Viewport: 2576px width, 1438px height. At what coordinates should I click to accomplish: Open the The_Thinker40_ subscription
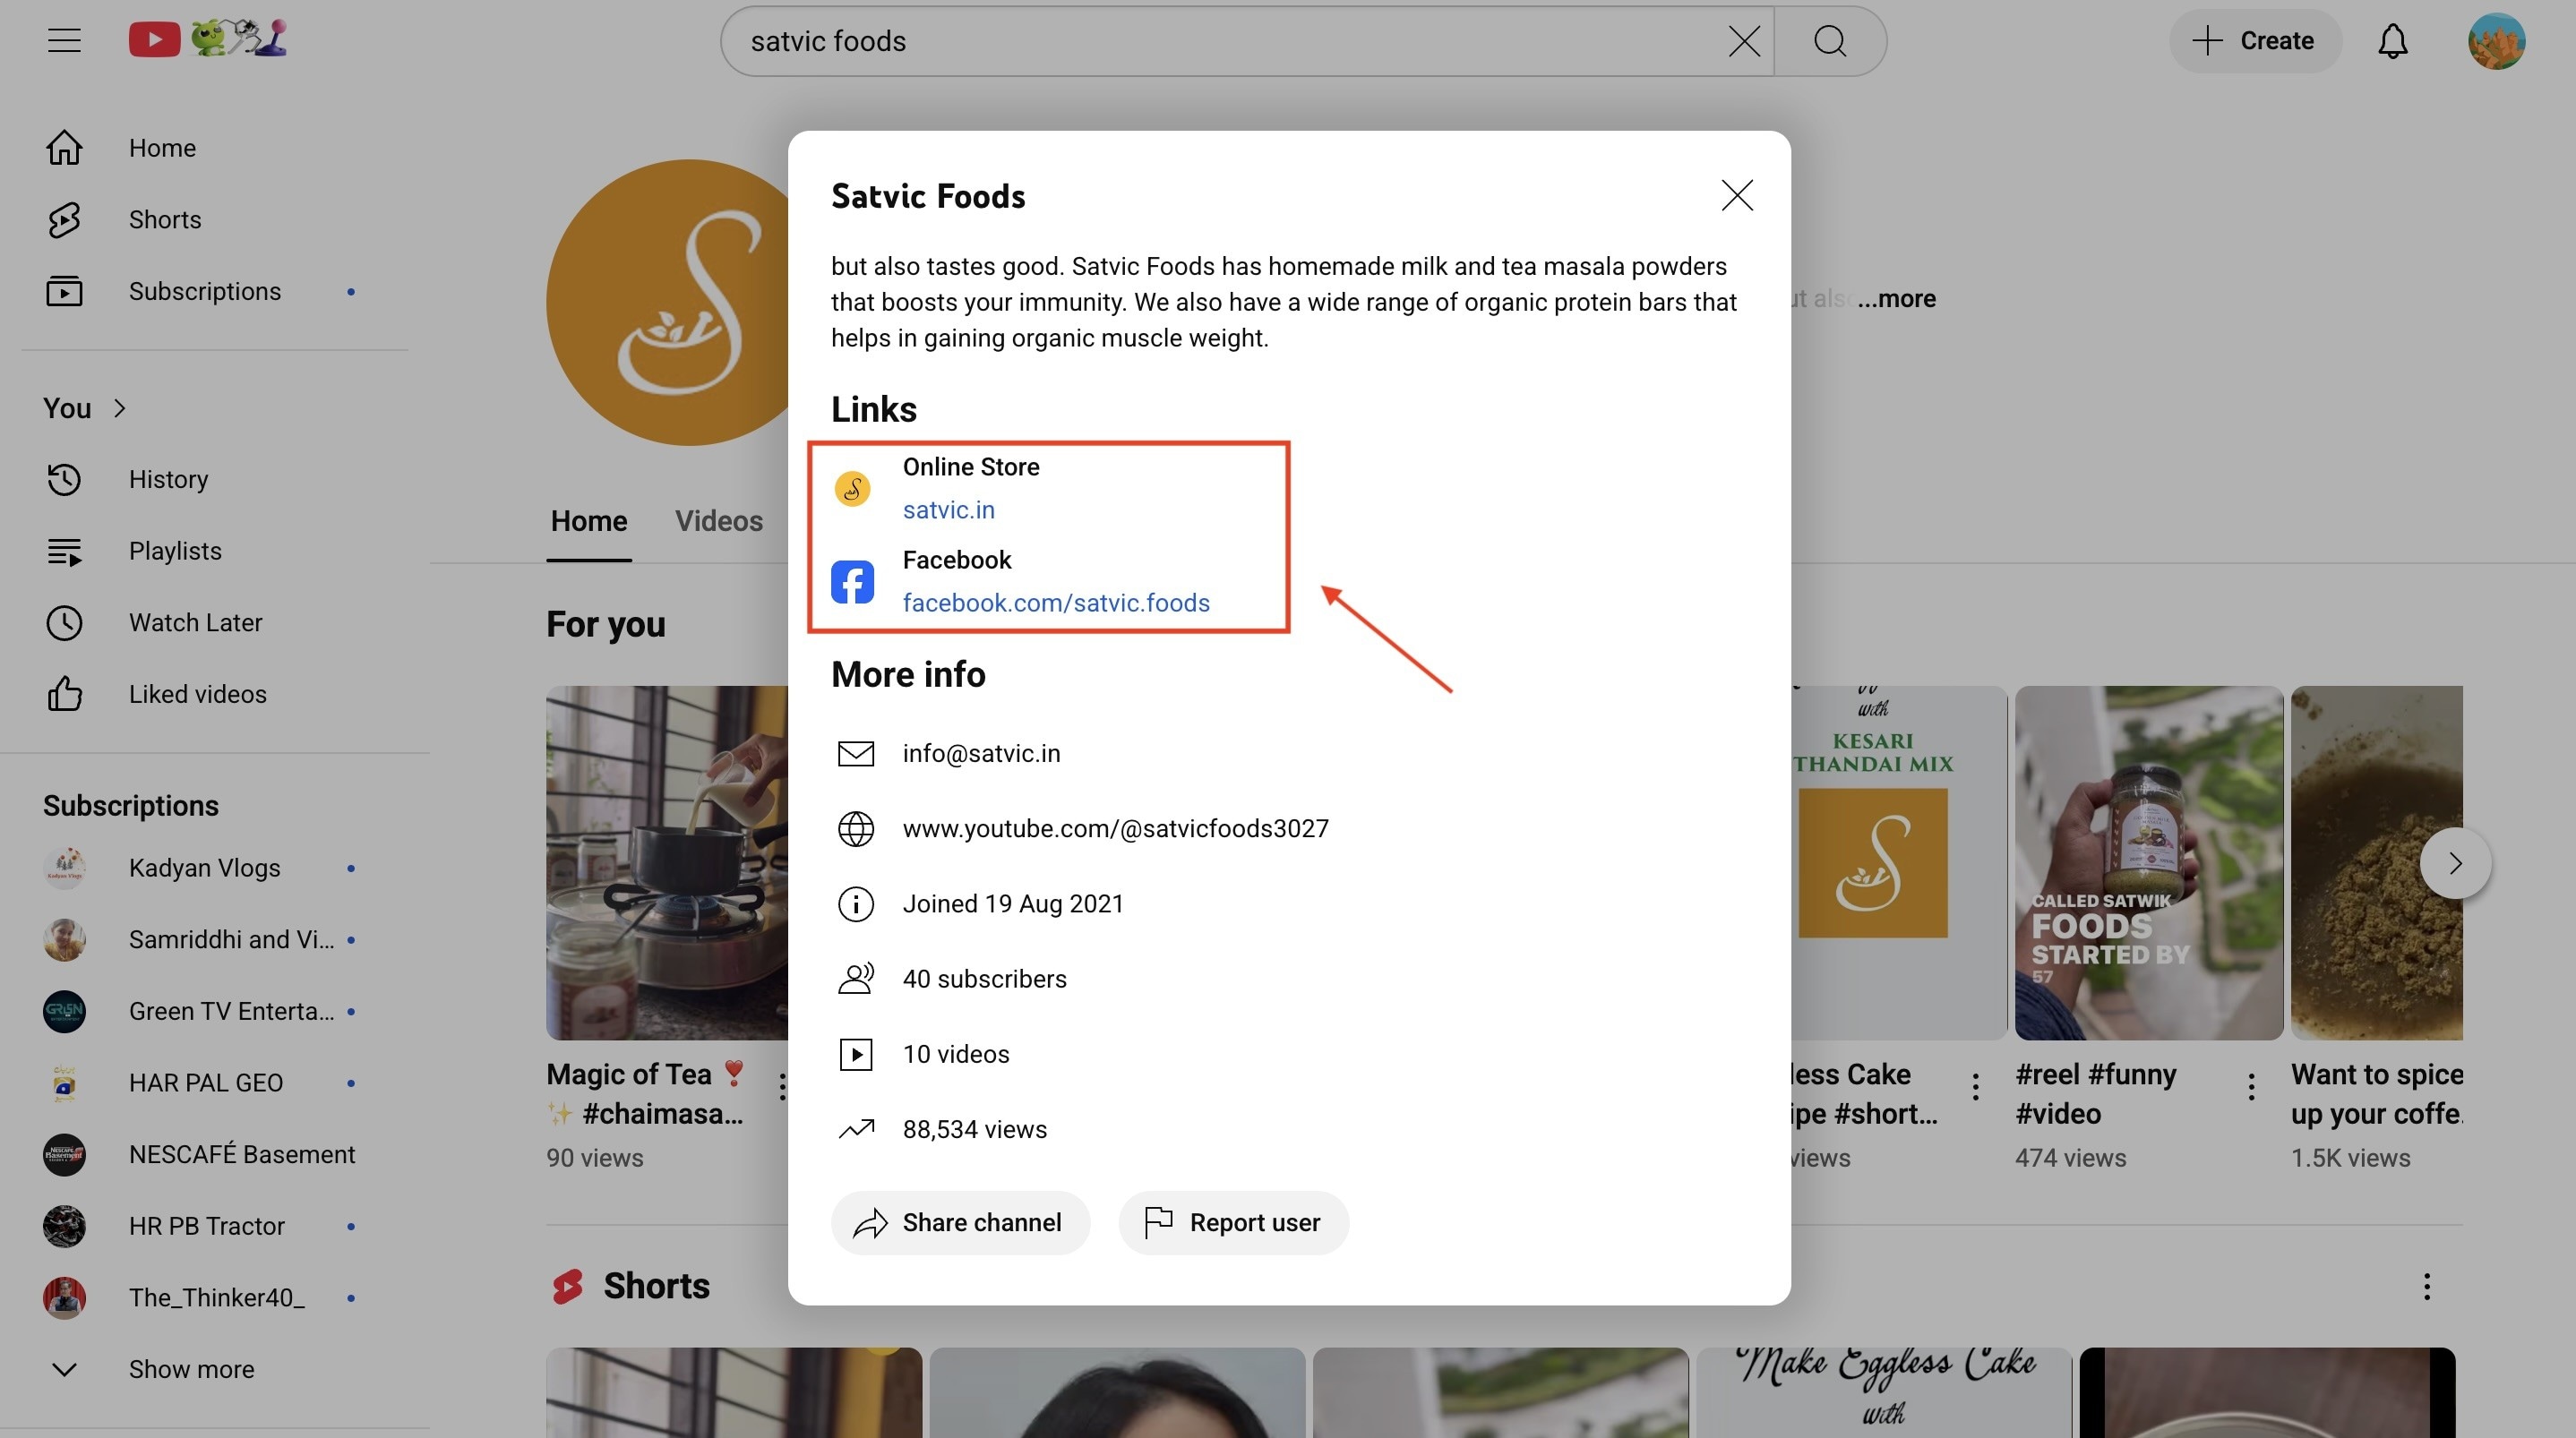214,1298
